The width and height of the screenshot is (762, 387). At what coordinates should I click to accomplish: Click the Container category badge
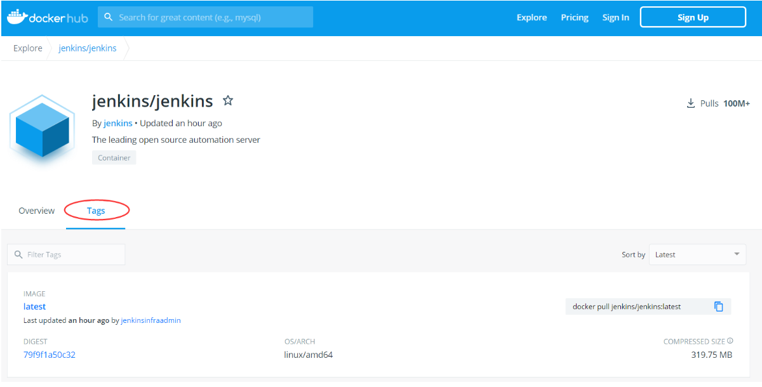click(114, 158)
